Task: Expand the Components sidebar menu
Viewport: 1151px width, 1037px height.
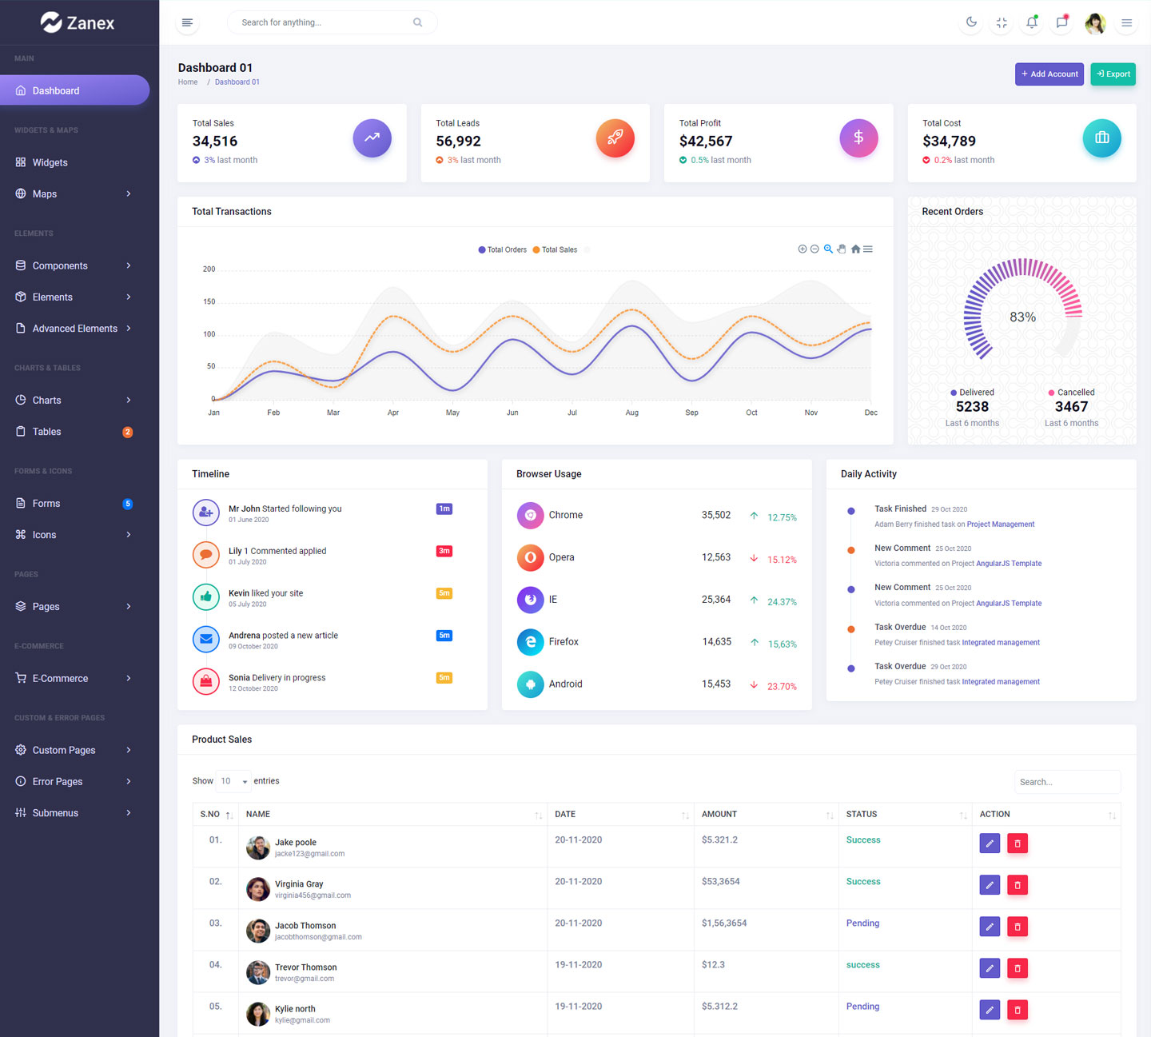Action: (x=74, y=265)
